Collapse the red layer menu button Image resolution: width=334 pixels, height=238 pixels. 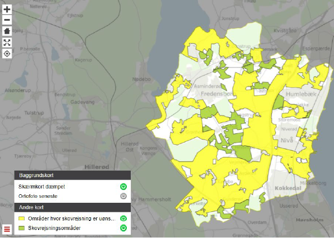click(7, 228)
